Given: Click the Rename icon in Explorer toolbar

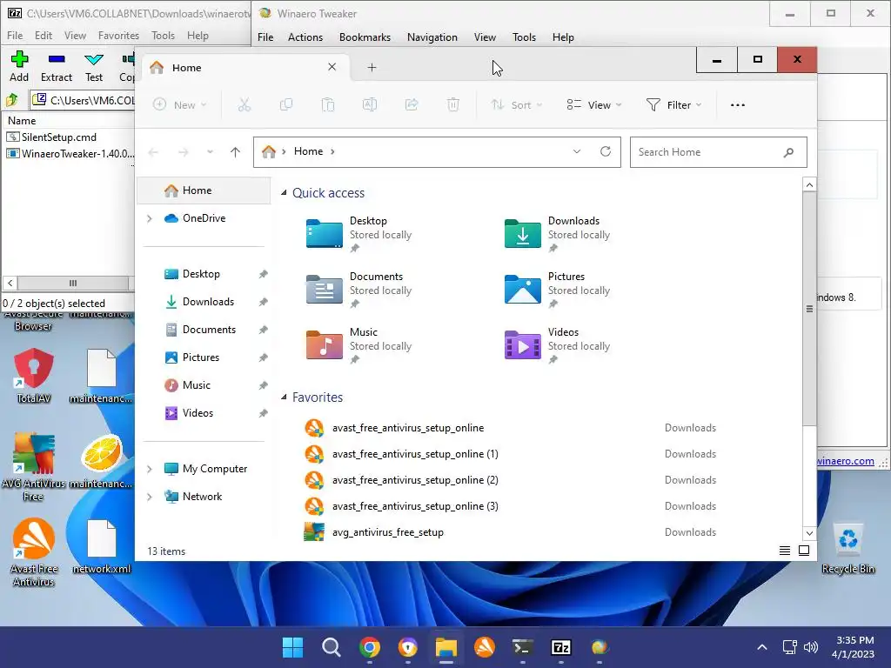Looking at the screenshot, I should [x=370, y=105].
